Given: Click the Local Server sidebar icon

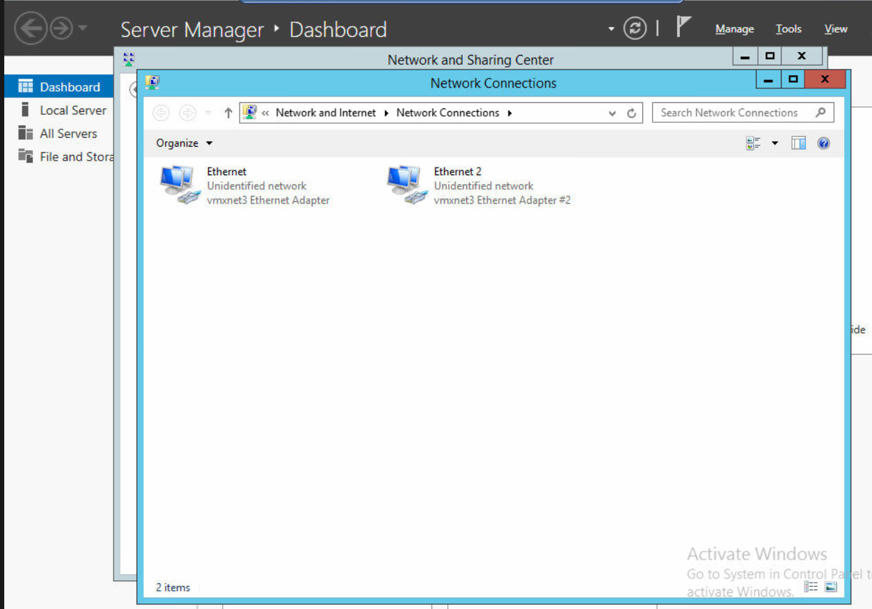Looking at the screenshot, I should click(25, 110).
